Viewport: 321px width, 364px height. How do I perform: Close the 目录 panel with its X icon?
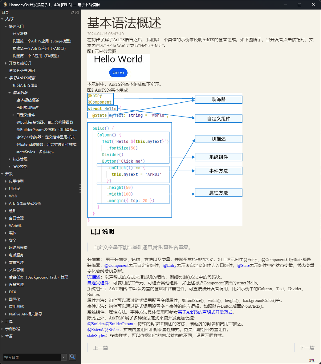tap(77, 13)
